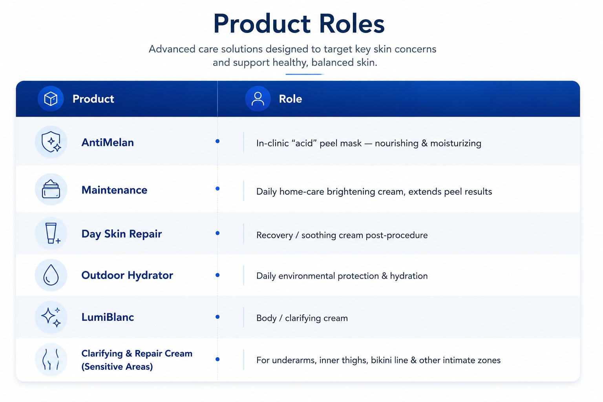This screenshot has width=603, height=402.
Task: Select the Day Skin Repair product name
Action: coord(122,234)
